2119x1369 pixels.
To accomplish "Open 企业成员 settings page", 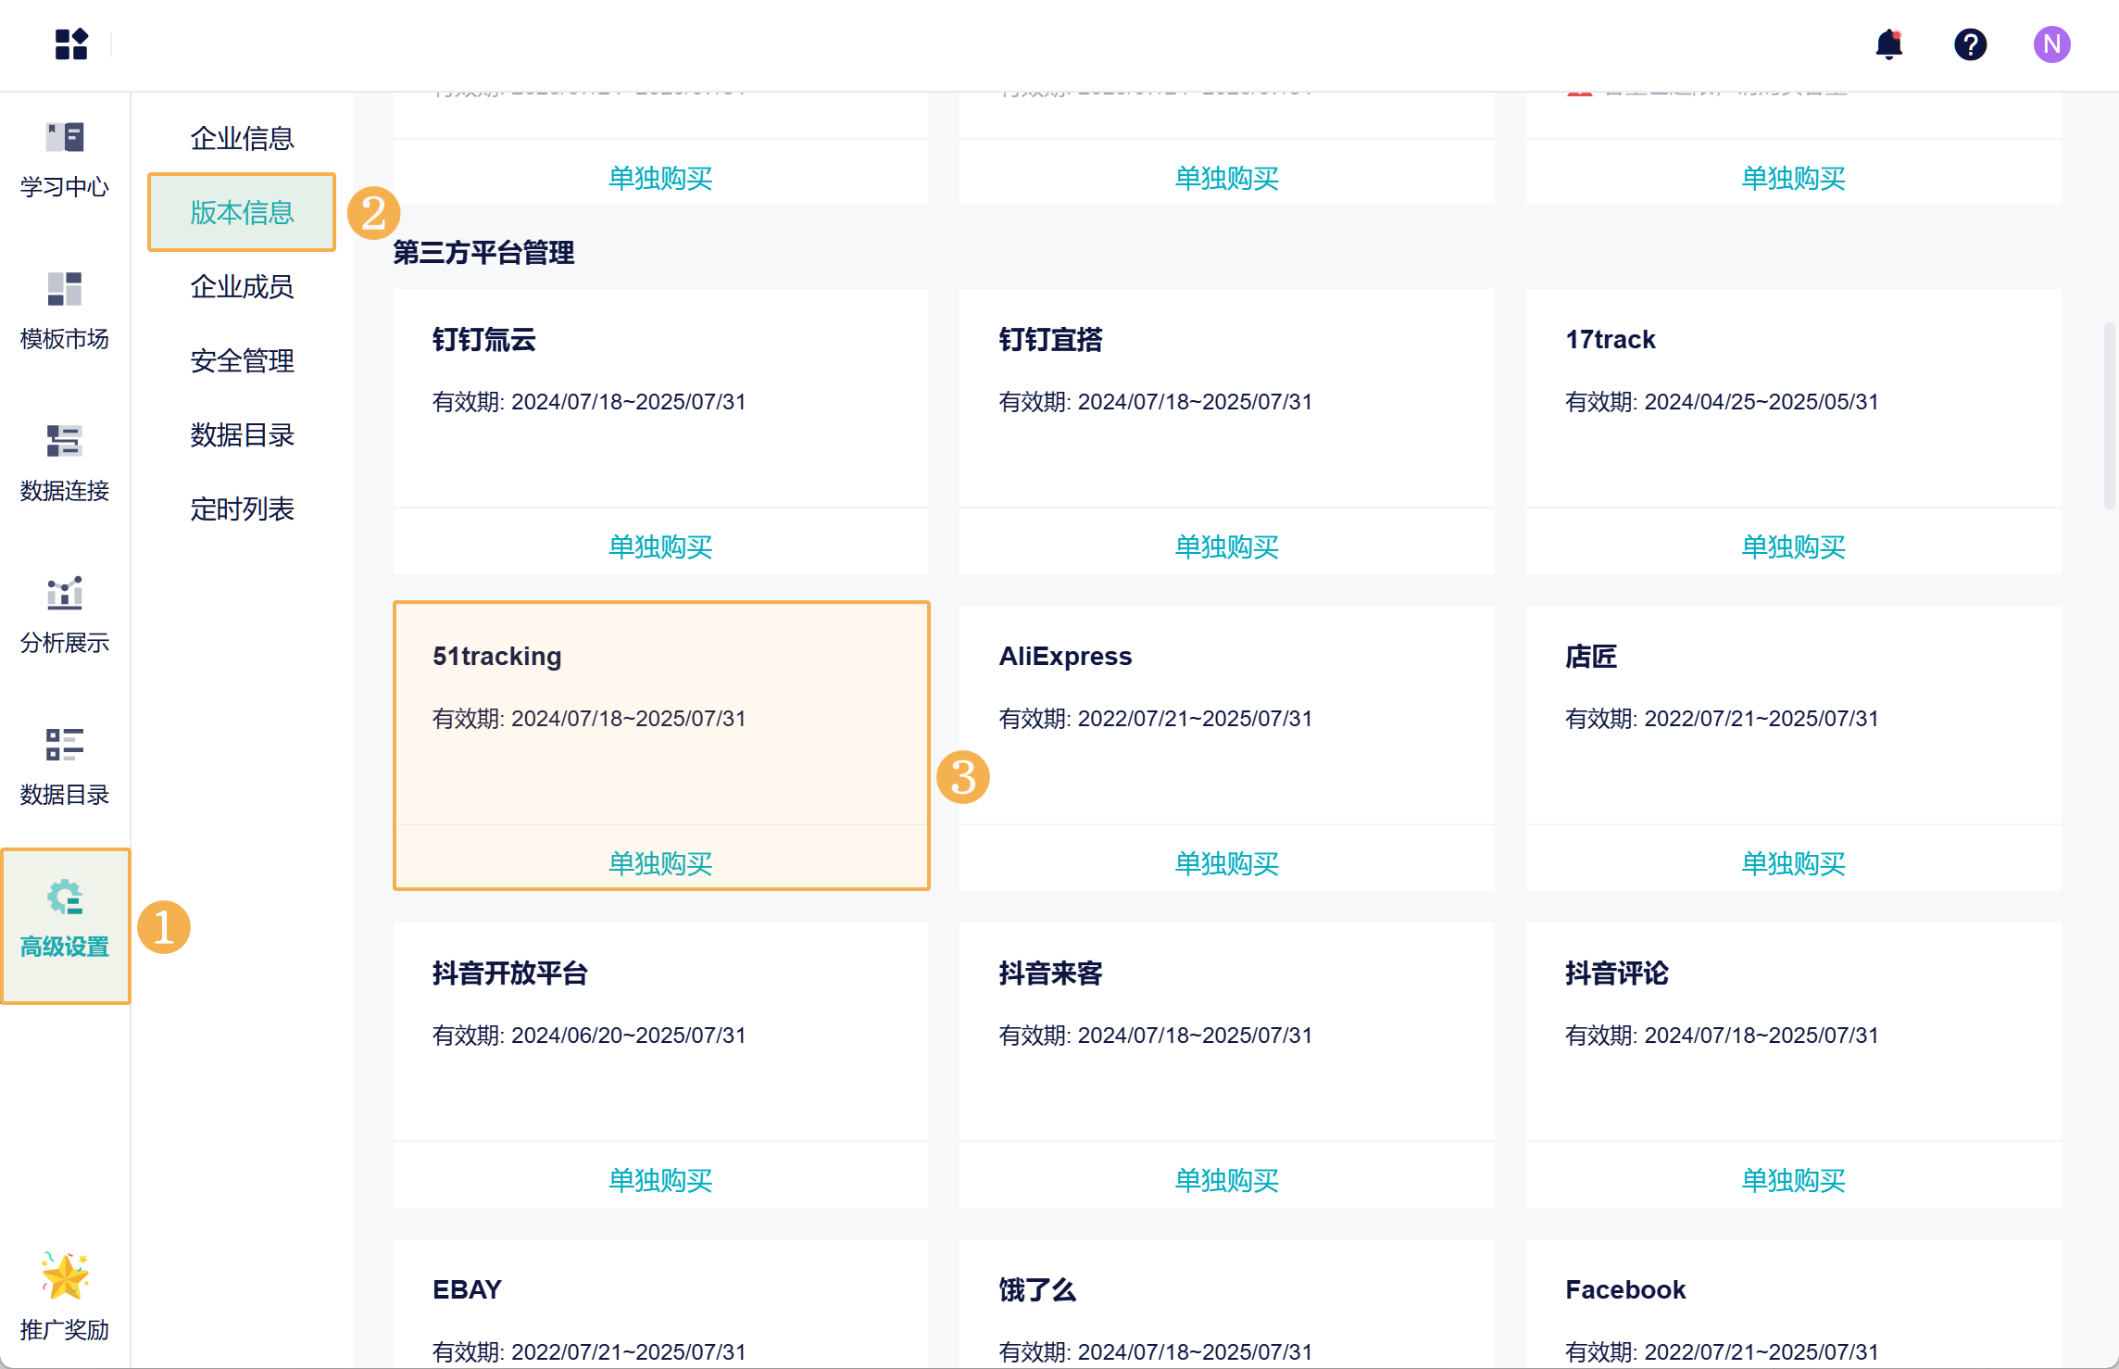I will pyautogui.click(x=242, y=286).
